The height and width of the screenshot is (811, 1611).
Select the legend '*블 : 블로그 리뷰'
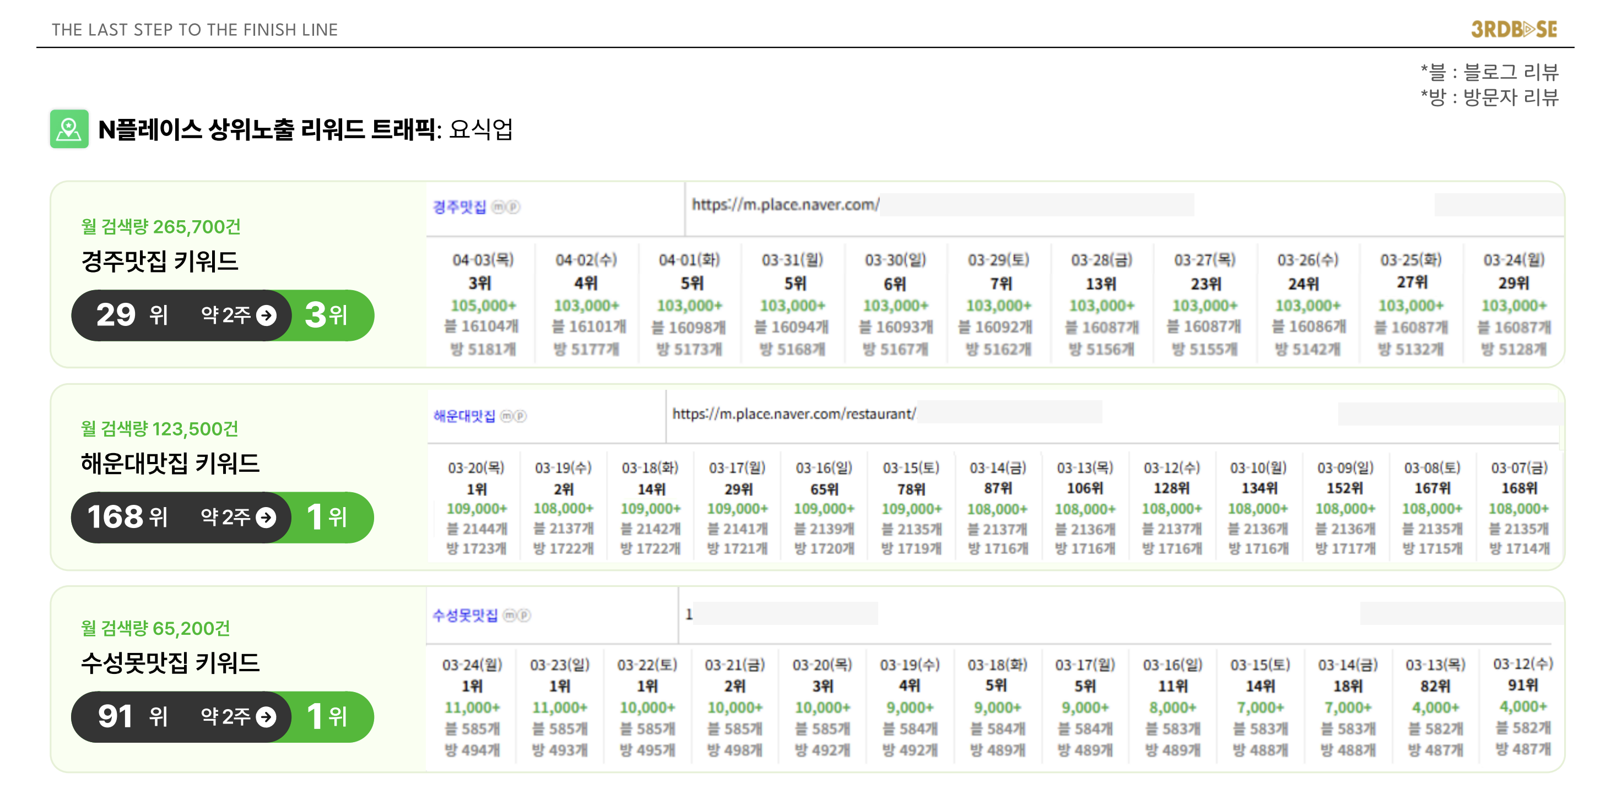[1489, 72]
